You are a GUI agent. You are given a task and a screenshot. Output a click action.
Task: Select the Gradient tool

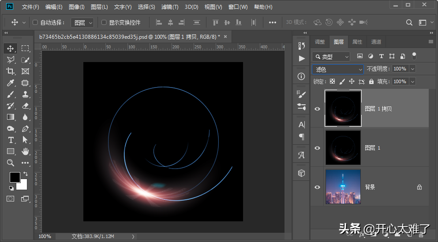(10, 117)
